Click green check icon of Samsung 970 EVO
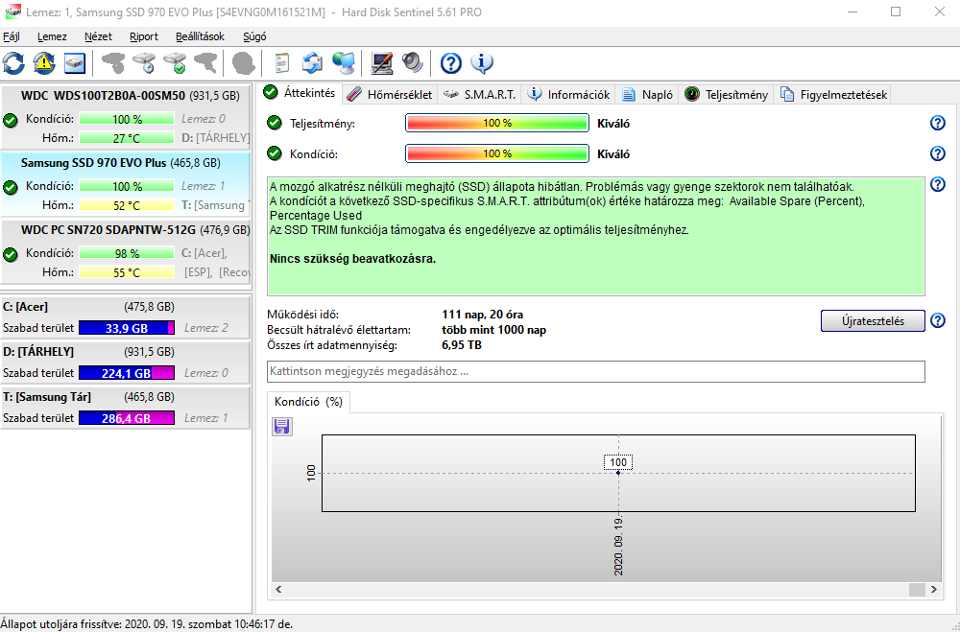The image size is (960, 632). 10,188
